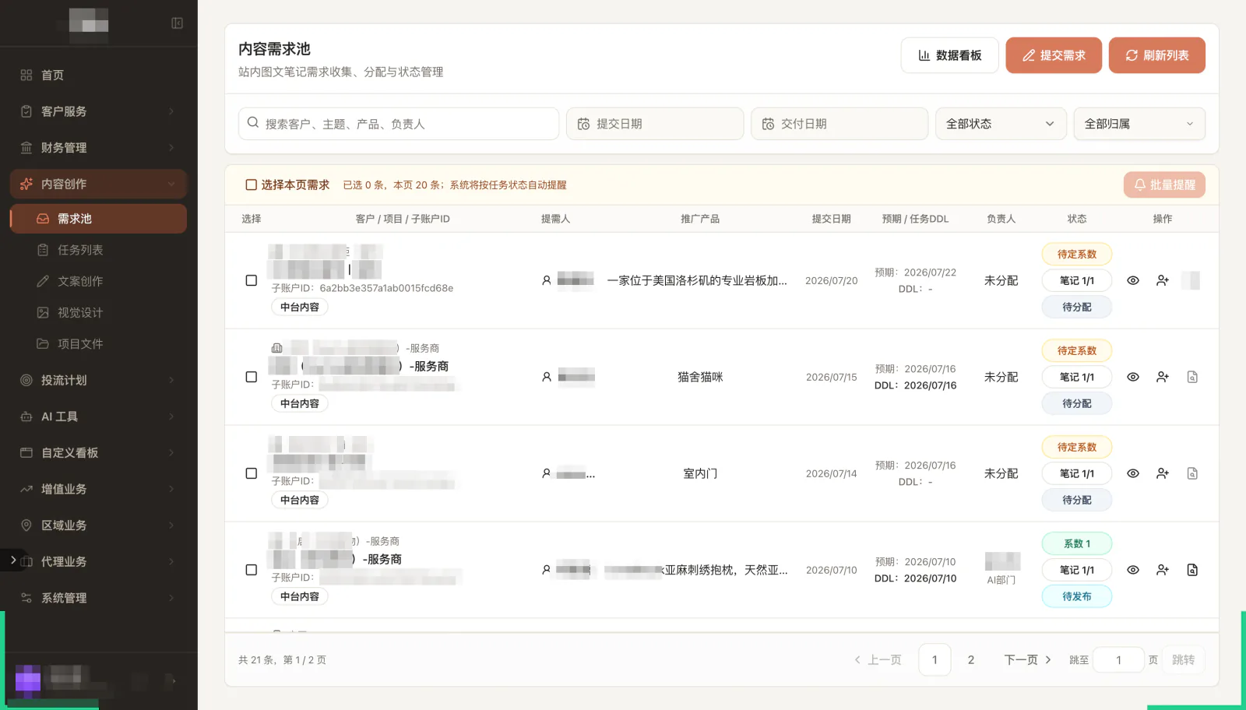
Task: Expand the 投流计划 sidebar menu
Action: pos(98,380)
